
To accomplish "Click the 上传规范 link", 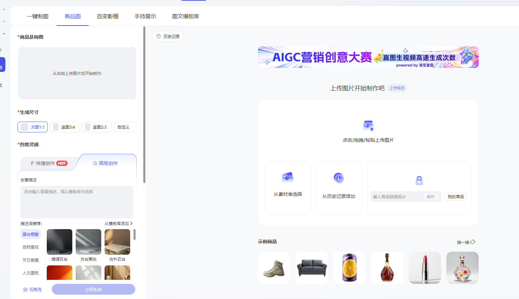I will [397, 88].
